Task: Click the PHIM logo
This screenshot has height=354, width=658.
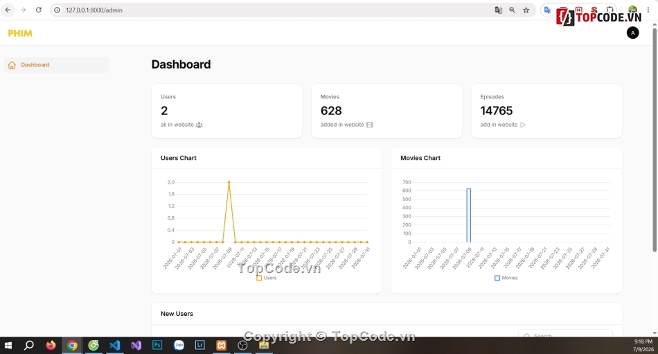Action: tap(20, 33)
